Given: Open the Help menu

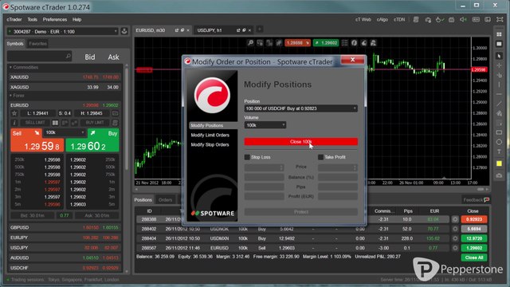Looking at the screenshot, I should 76,19.
